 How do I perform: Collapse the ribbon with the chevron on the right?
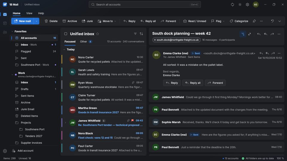coord(280,21)
